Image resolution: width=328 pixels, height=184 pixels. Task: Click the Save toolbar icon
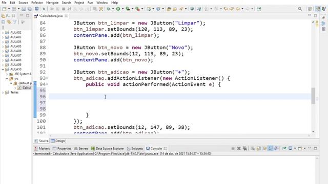point(24,9)
